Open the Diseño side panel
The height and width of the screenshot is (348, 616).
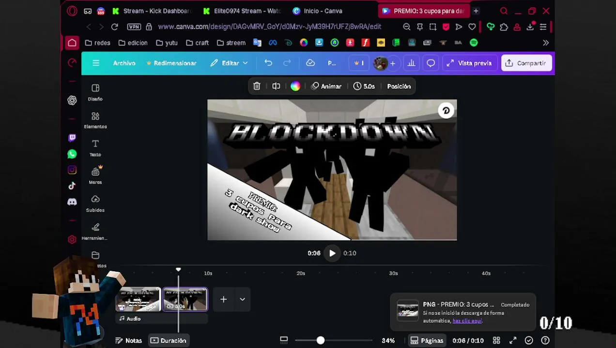click(x=95, y=92)
